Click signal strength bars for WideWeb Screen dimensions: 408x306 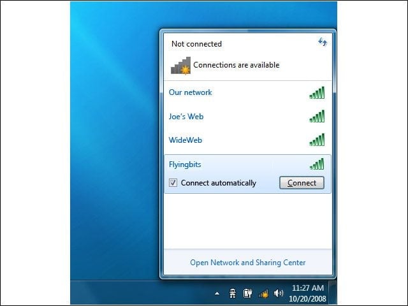point(317,140)
